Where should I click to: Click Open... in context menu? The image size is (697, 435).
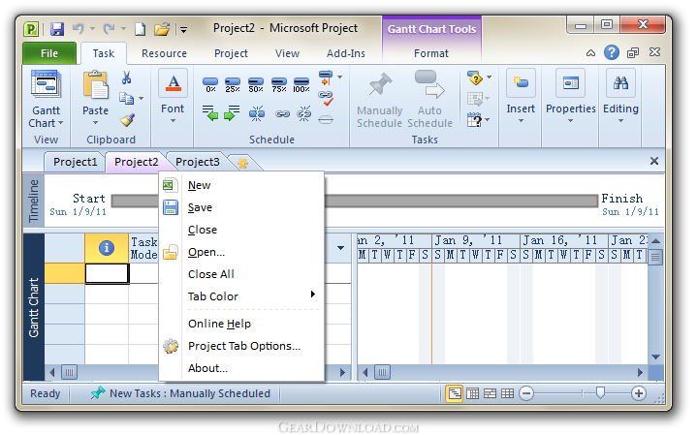(206, 252)
